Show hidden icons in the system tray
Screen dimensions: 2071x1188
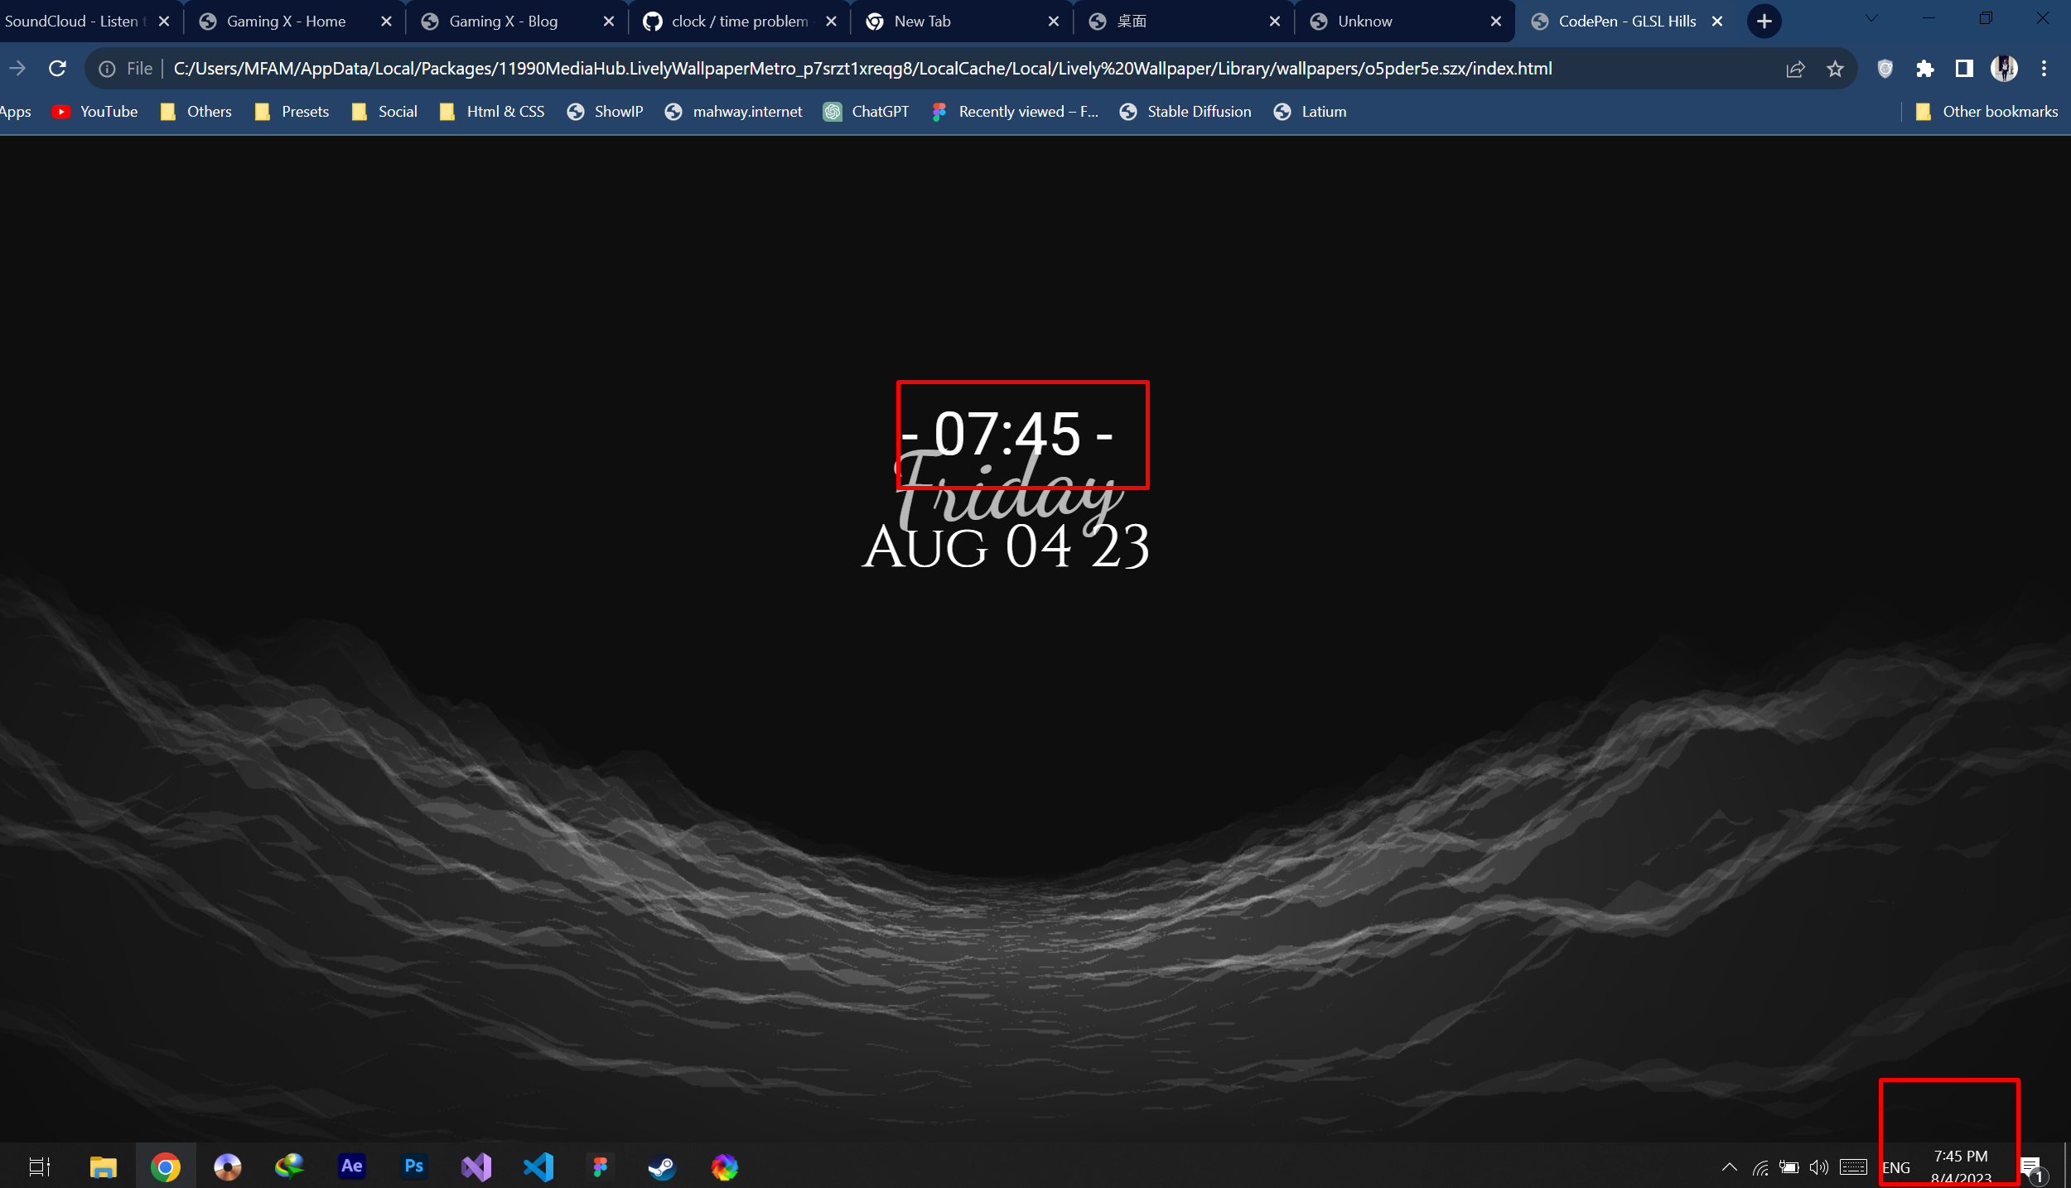click(1730, 1166)
